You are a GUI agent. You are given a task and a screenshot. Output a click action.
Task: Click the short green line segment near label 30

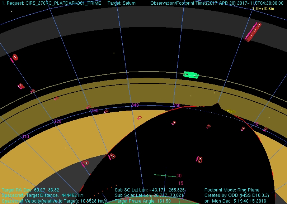tap(165, 175)
